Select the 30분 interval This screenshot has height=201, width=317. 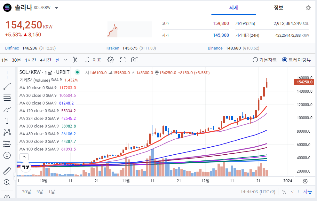pyautogui.click(x=16, y=60)
